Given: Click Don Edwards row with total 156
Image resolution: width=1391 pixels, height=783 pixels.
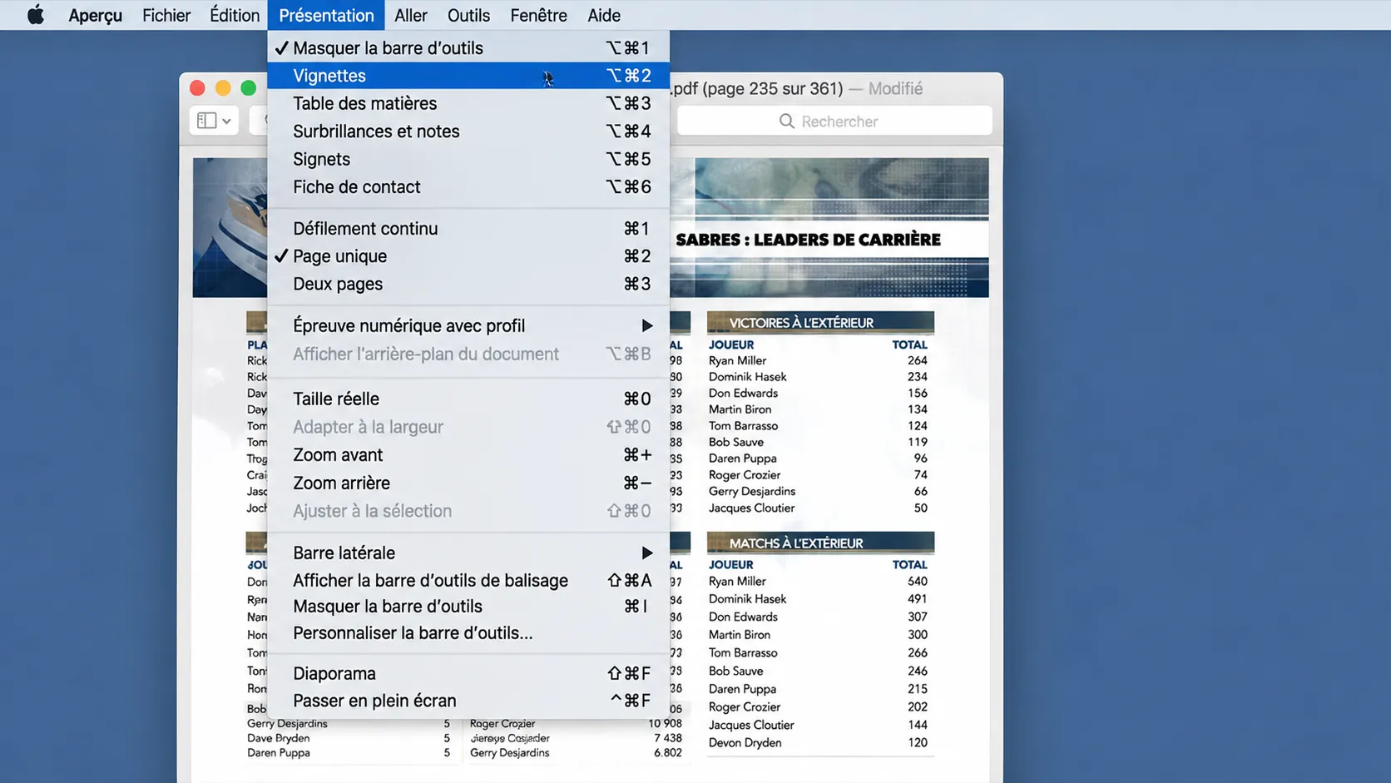Looking at the screenshot, I should click(x=819, y=394).
